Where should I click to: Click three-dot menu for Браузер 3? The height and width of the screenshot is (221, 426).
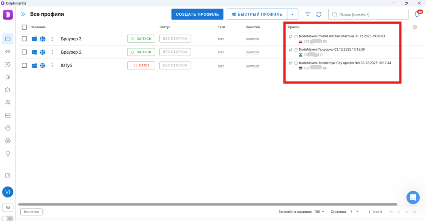(x=52, y=39)
